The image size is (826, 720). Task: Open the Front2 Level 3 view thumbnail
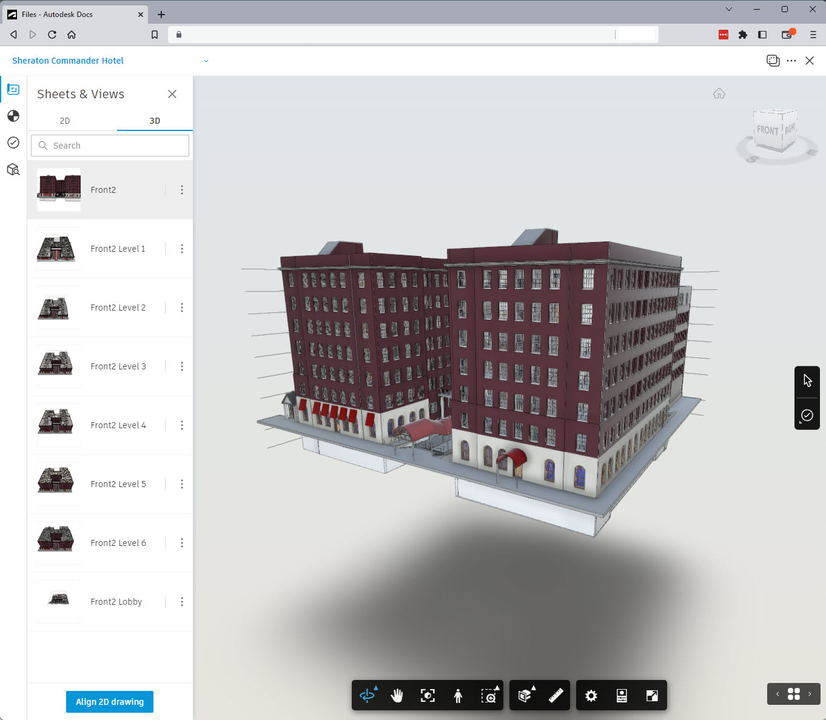point(58,366)
